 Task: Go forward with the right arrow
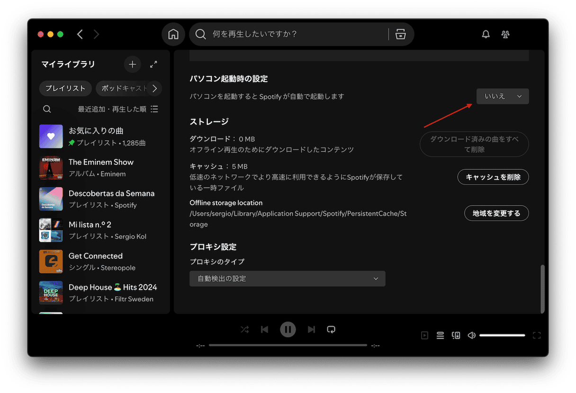pyautogui.click(x=96, y=34)
